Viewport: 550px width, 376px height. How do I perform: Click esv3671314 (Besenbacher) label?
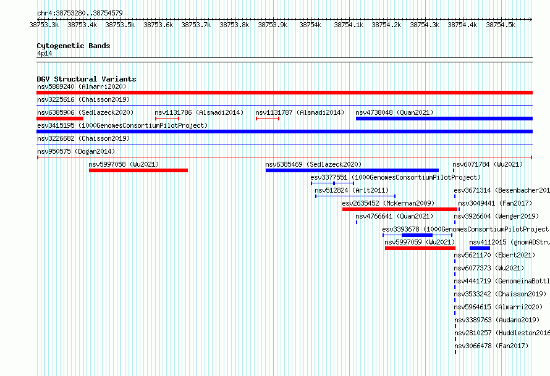tap(502, 190)
